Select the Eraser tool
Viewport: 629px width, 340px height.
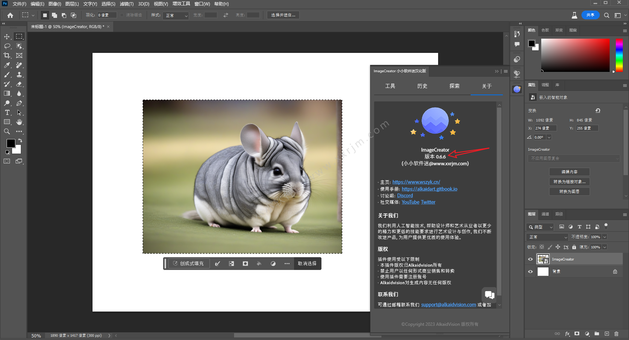[x=19, y=84]
